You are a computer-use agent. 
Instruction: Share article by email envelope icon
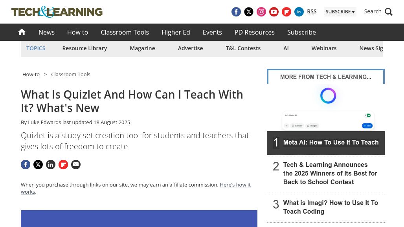pyautogui.click(x=76, y=165)
